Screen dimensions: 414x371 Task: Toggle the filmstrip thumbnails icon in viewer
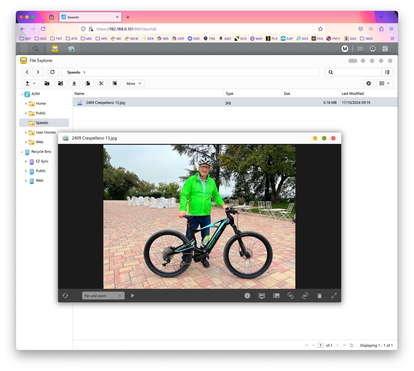(276, 296)
